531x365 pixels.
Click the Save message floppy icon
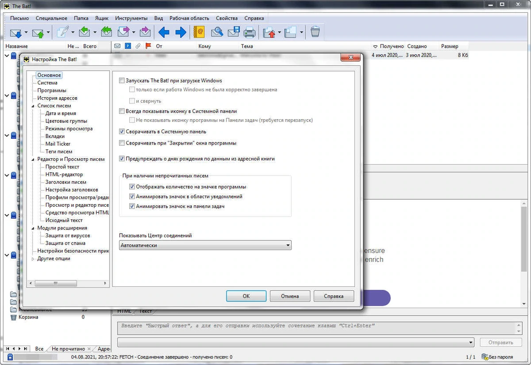234,32
